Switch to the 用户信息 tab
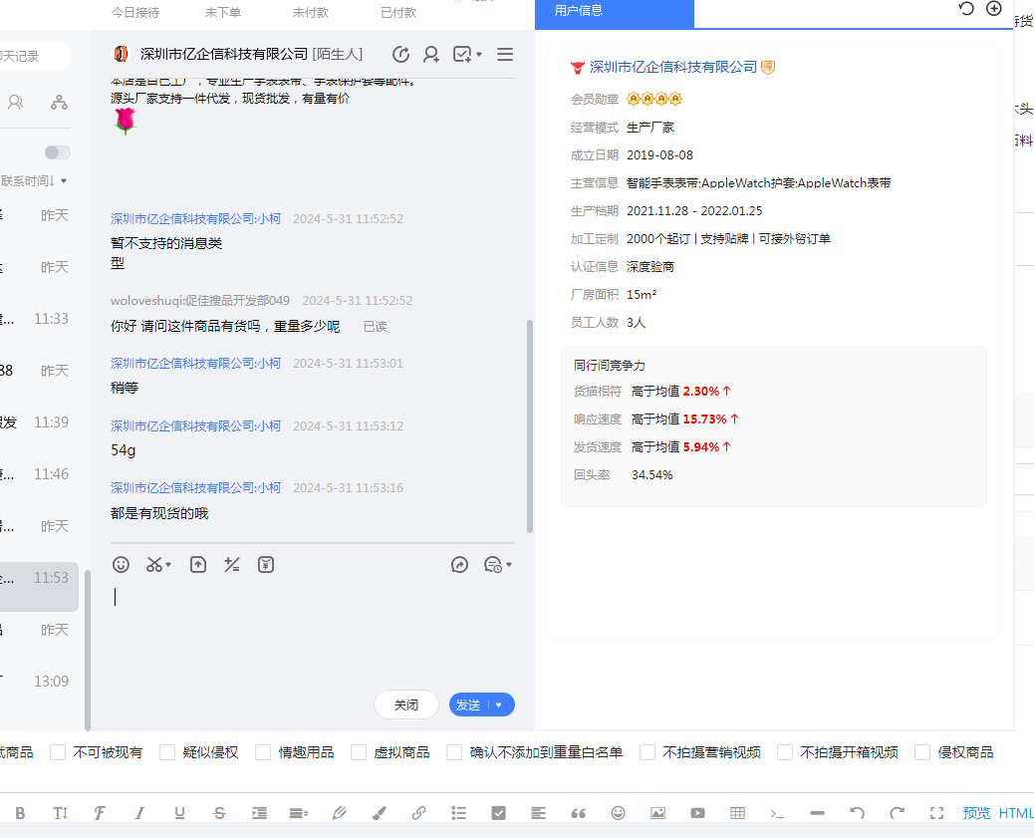Viewport: 1034px width, 838px height. (x=579, y=11)
